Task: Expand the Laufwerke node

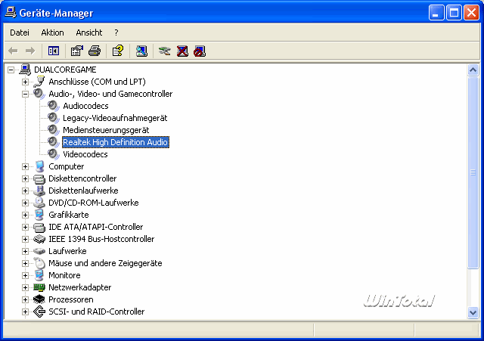Action: (25, 251)
